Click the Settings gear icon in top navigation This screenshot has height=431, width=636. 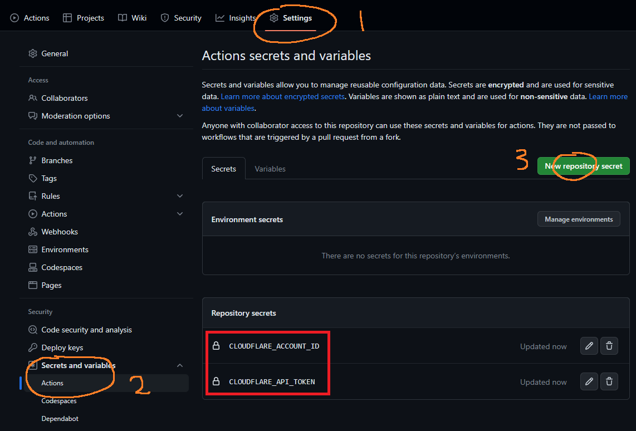tap(274, 17)
